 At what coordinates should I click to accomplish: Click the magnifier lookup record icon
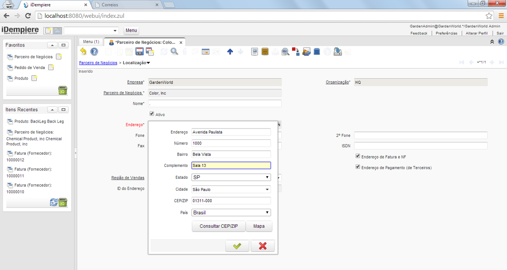pos(174,52)
